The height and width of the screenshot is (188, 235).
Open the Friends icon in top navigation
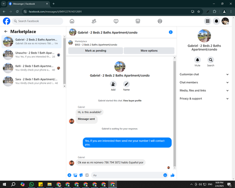tap(94, 21)
